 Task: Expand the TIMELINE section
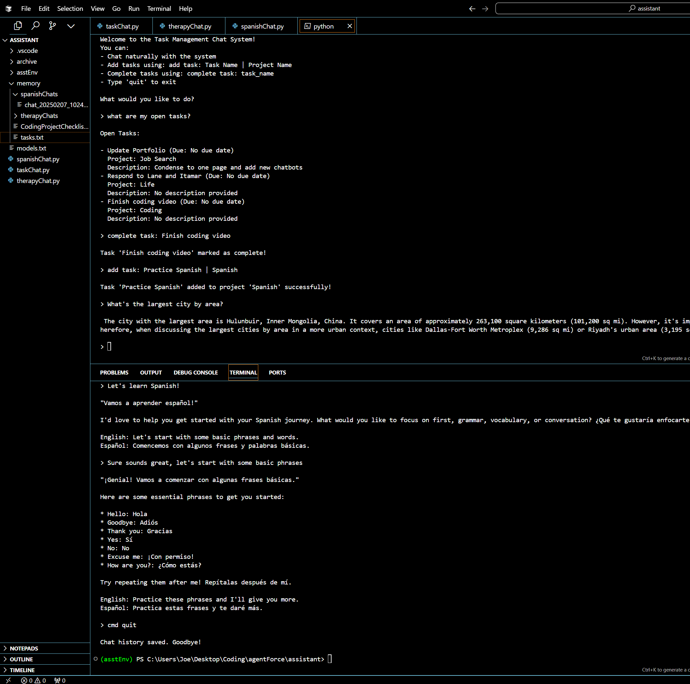point(22,670)
